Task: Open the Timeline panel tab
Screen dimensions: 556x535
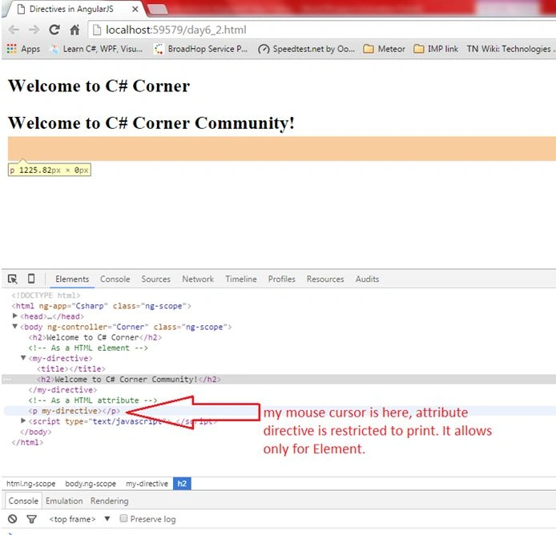Action: [241, 279]
